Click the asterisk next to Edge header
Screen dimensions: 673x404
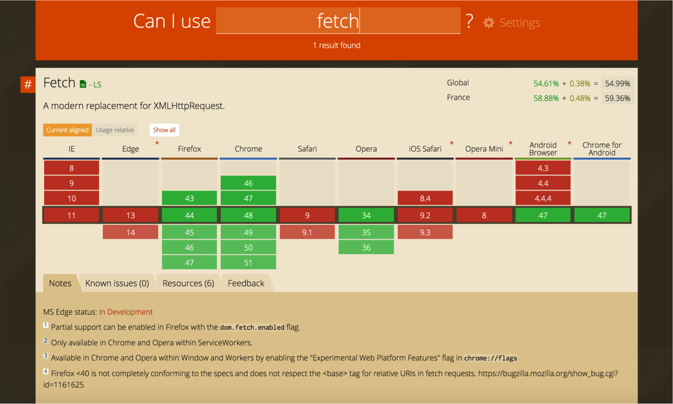click(157, 144)
